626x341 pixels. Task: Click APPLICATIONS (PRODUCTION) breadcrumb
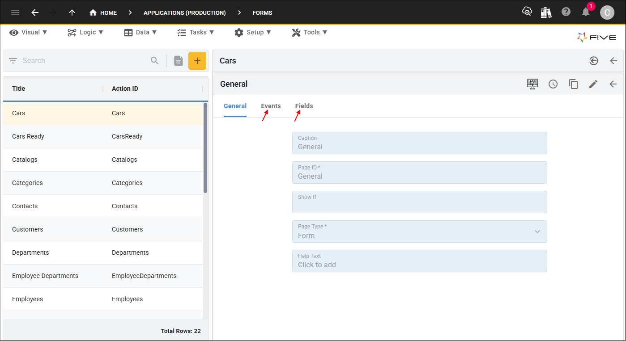pyautogui.click(x=184, y=13)
